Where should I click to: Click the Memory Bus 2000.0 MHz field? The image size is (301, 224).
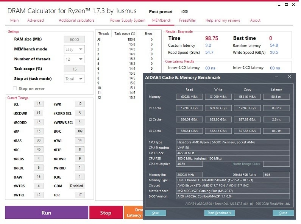click(x=189, y=175)
